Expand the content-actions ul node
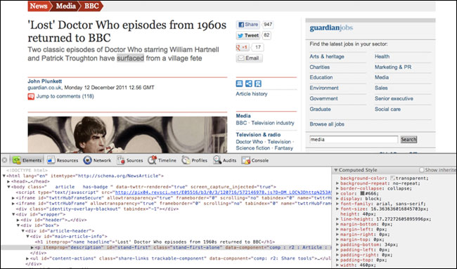 [x=27, y=258]
